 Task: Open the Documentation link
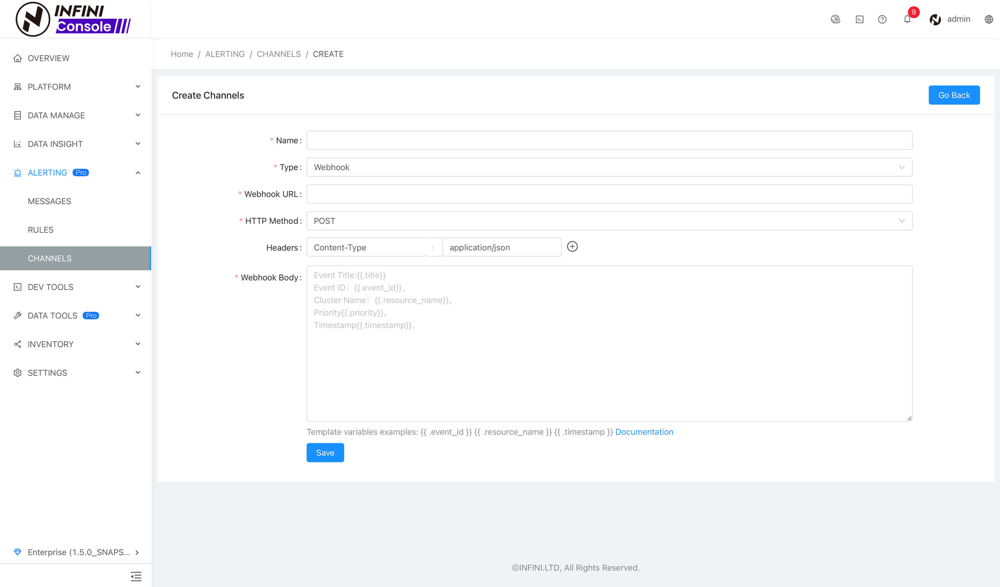pos(644,432)
